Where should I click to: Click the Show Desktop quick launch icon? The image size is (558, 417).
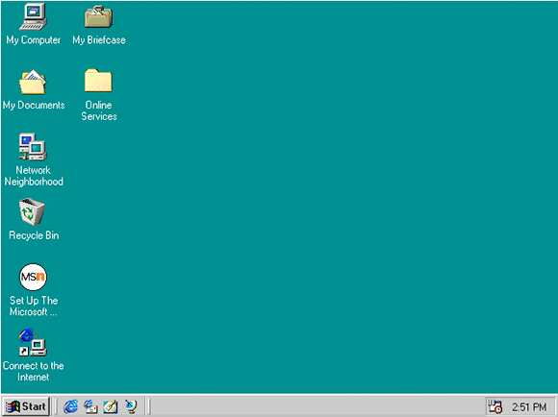tap(111, 406)
